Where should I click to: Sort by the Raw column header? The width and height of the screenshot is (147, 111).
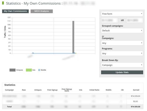(x=24, y=90)
